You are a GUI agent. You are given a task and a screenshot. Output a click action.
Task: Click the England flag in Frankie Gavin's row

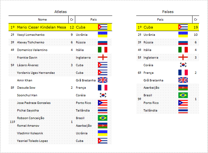tap(102, 57)
